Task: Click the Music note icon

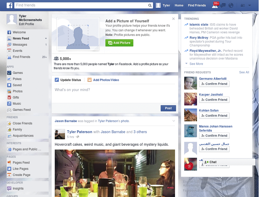Action: pyautogui.click(x=9, y=104)
